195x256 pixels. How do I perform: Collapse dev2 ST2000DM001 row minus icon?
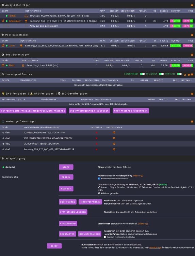(x=3, y=144)
